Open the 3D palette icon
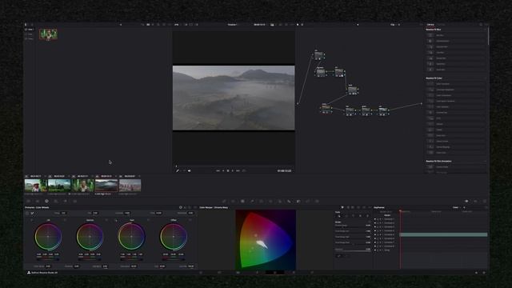This screenshot has height=288, width=512. click(x=317, y=202)
